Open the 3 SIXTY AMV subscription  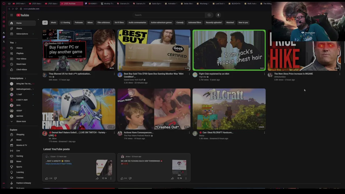[x=22, y=100]
